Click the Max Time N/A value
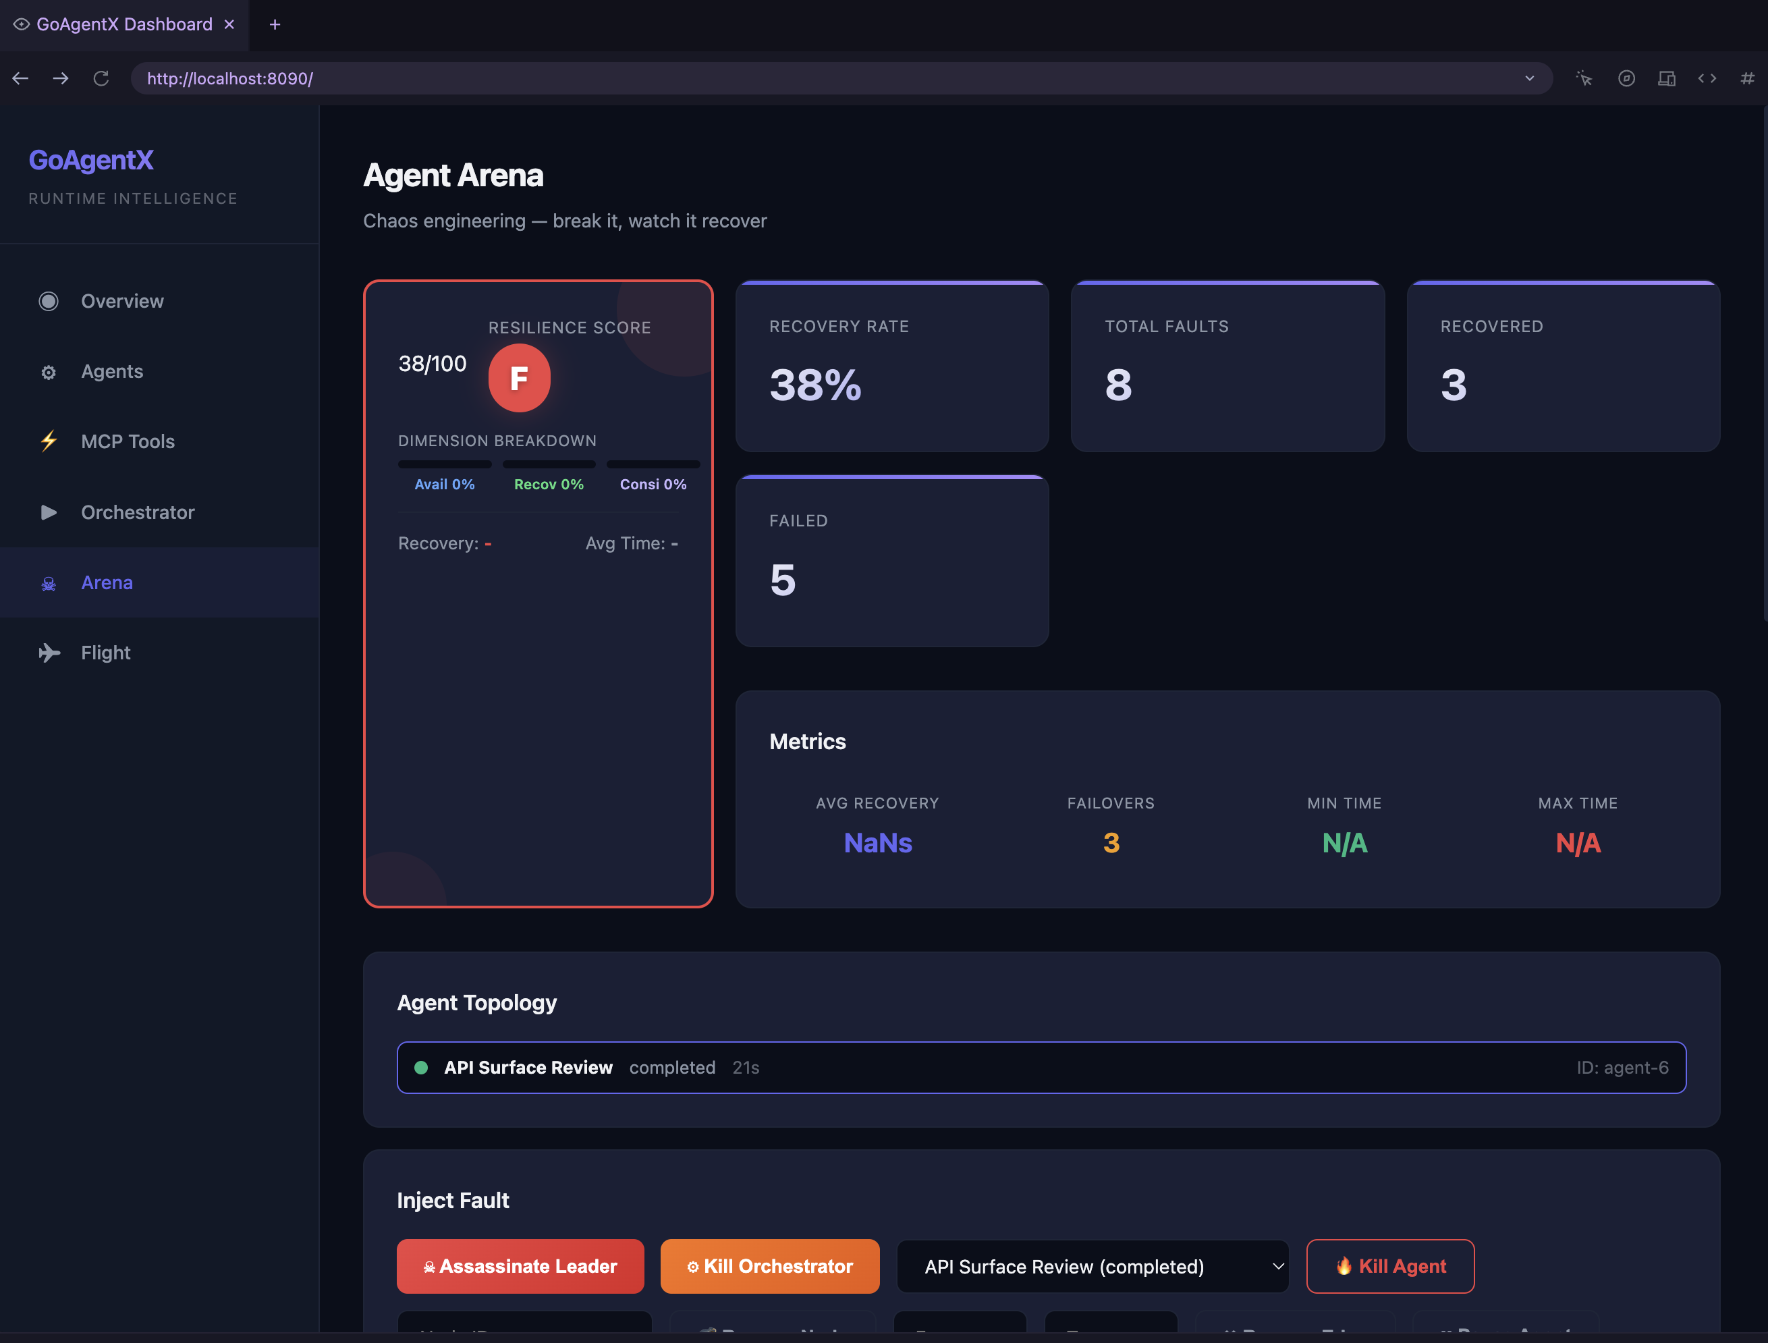1768x1343 pixels. coord(1578,842)
